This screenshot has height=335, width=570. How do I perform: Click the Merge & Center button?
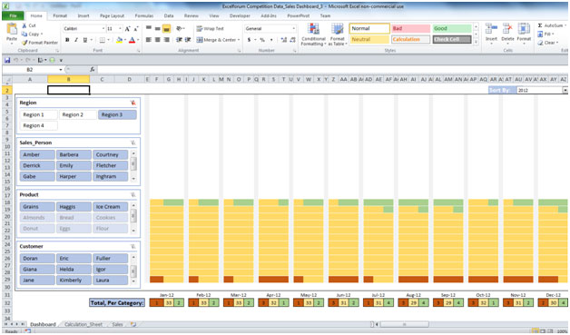click(218, 40)
